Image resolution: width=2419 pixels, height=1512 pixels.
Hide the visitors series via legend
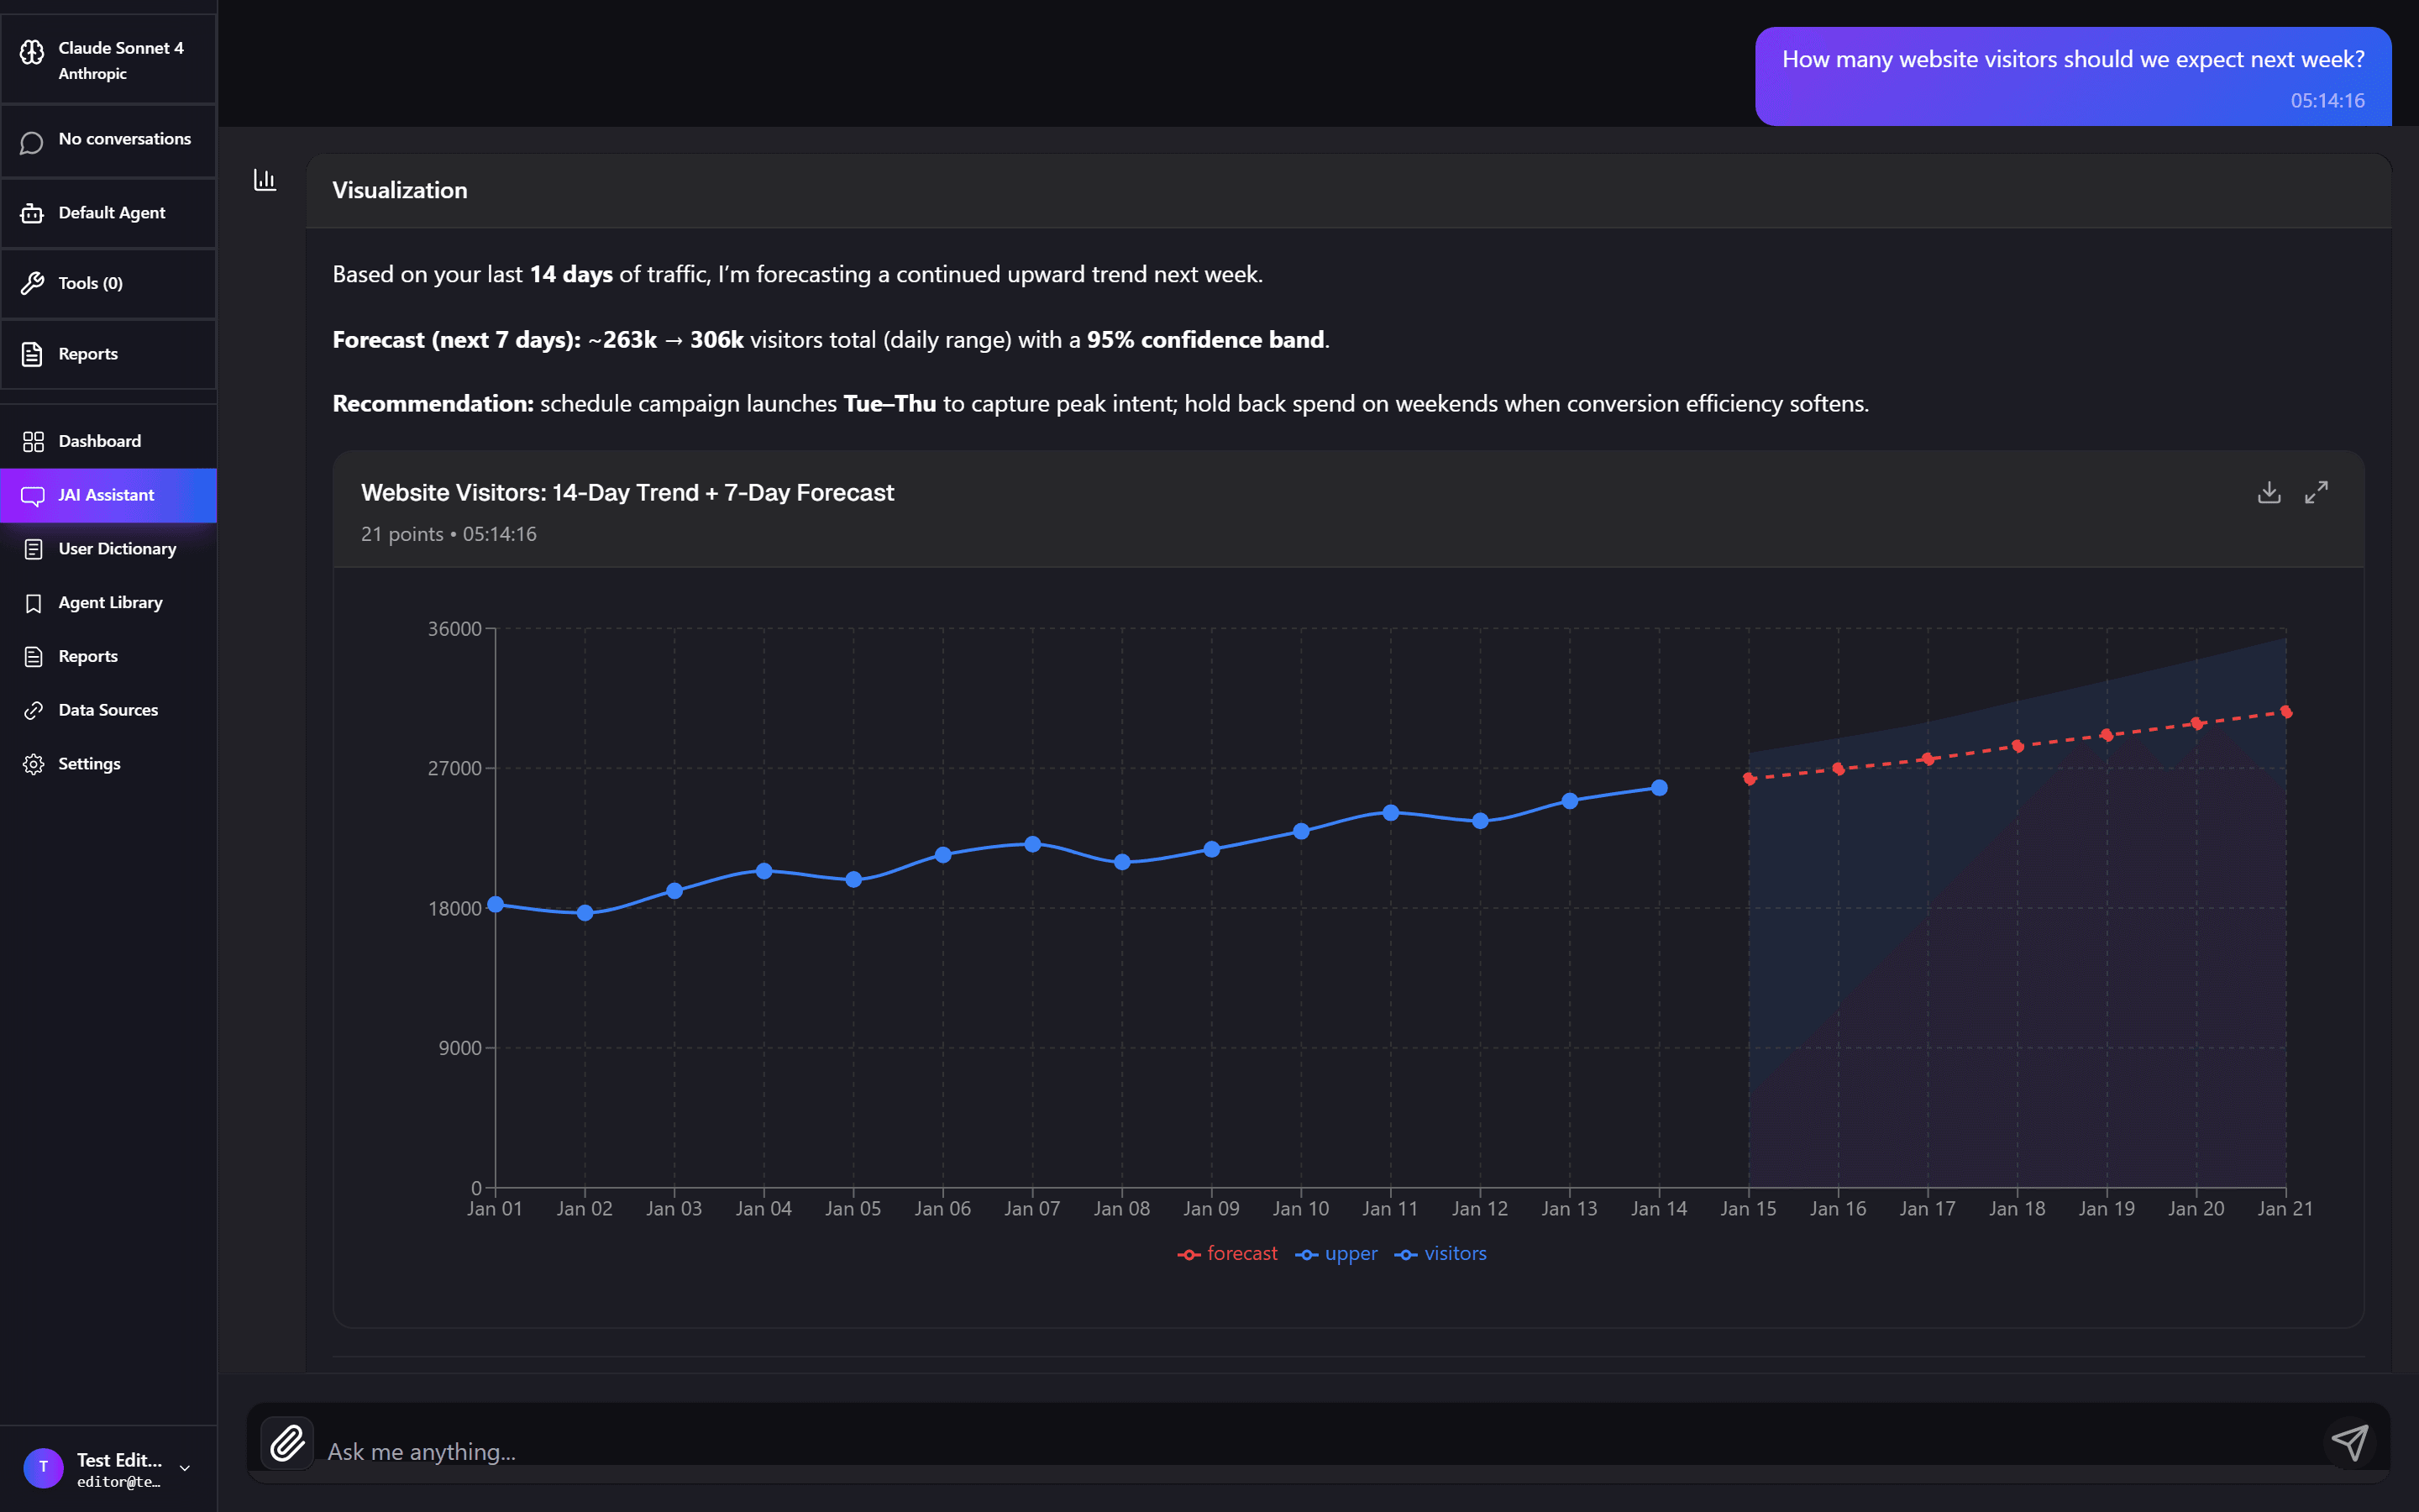(1440, 1253)
